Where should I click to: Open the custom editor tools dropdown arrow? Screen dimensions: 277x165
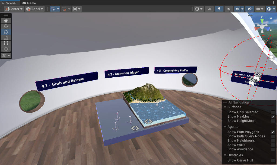tap(9, 55)
